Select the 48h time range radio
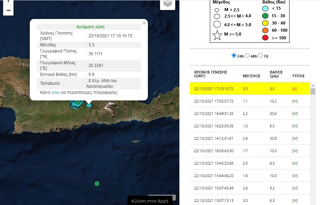Viewport: 320px width, 205px height. pyautogui.click(x=247, y=56)
